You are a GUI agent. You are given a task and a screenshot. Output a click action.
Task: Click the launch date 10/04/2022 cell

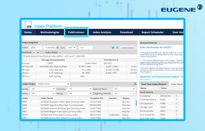pyautogui.click(x=114, y=115)
